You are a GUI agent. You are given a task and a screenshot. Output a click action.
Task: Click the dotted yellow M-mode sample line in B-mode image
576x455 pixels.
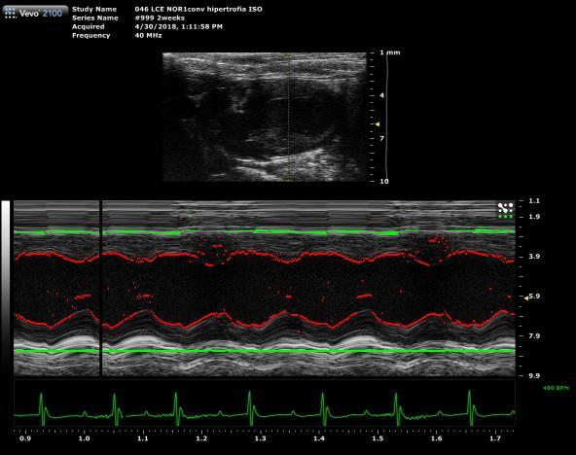point(289,117)
